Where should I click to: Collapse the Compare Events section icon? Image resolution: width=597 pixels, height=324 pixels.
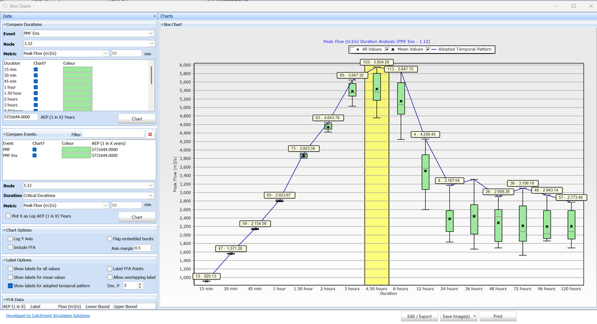pyautogui.click(x=4, y=134)
